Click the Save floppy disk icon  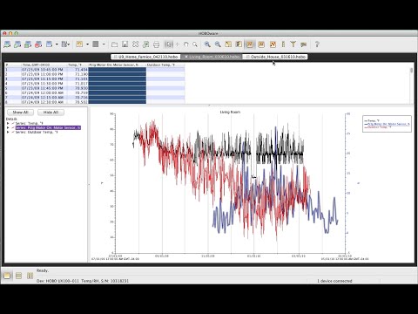125,44
